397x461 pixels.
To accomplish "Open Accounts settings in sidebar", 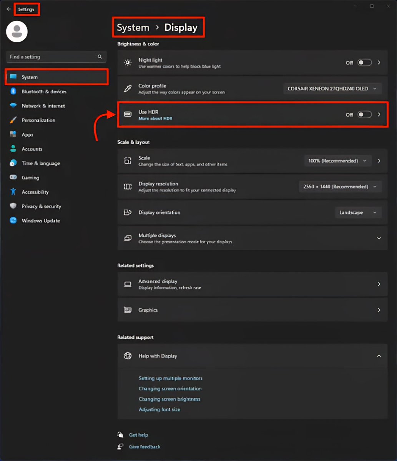I will pos(57,149).
